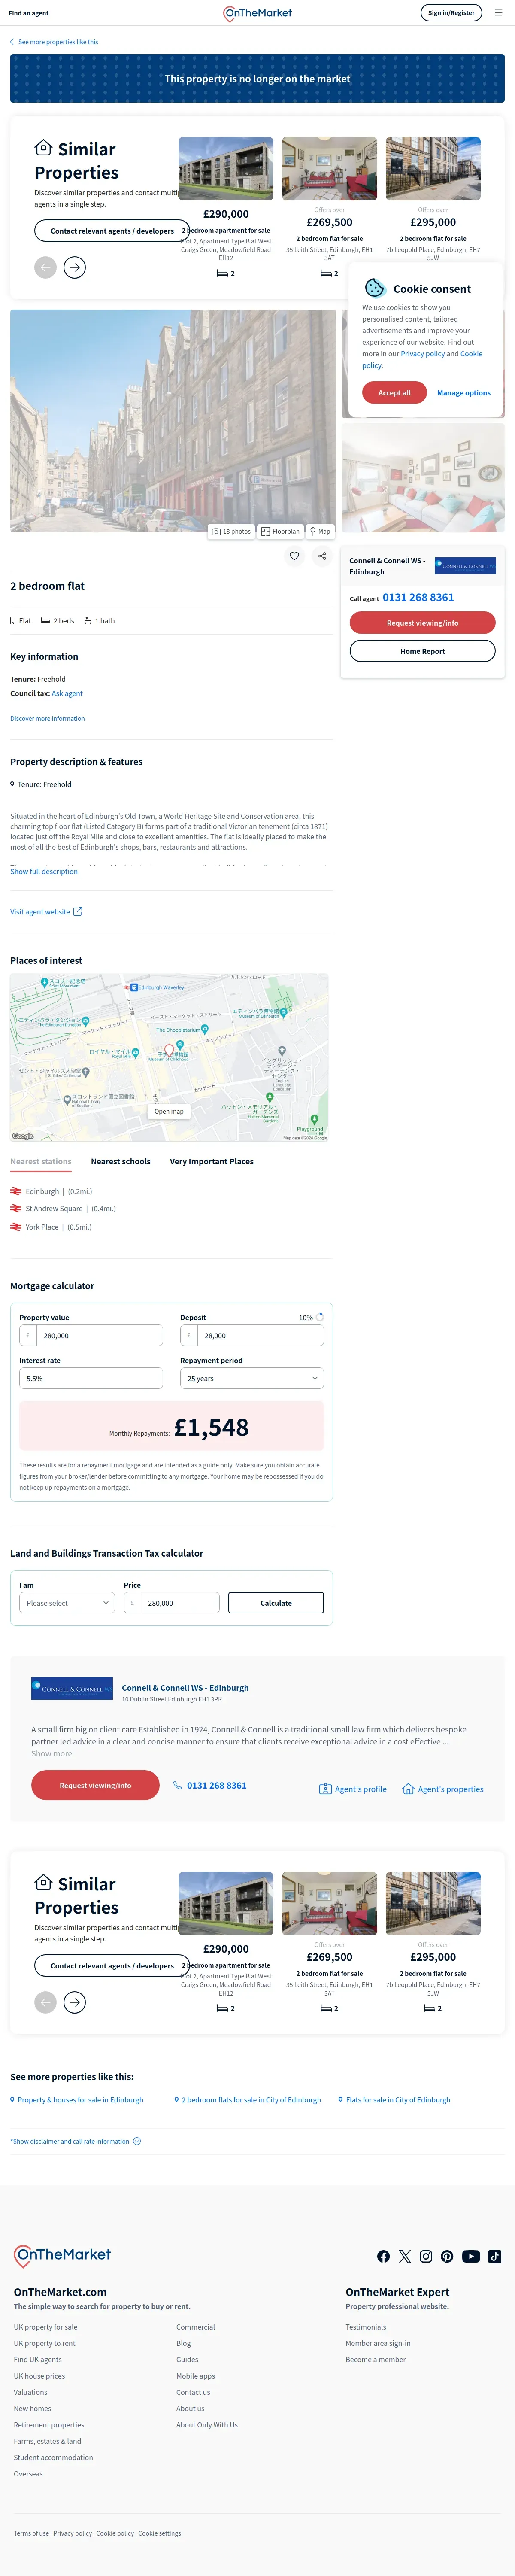Viewport: 515px width, 2576px height.
Task: Open the YouTube icon in footer
Action: 470,2256
